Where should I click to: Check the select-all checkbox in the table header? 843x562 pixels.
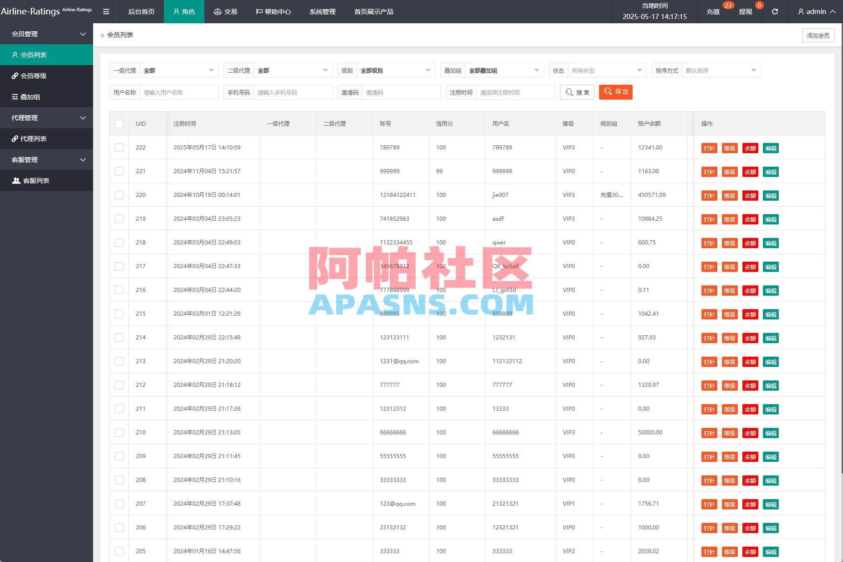pyautogui.click(x=119, y=123)
